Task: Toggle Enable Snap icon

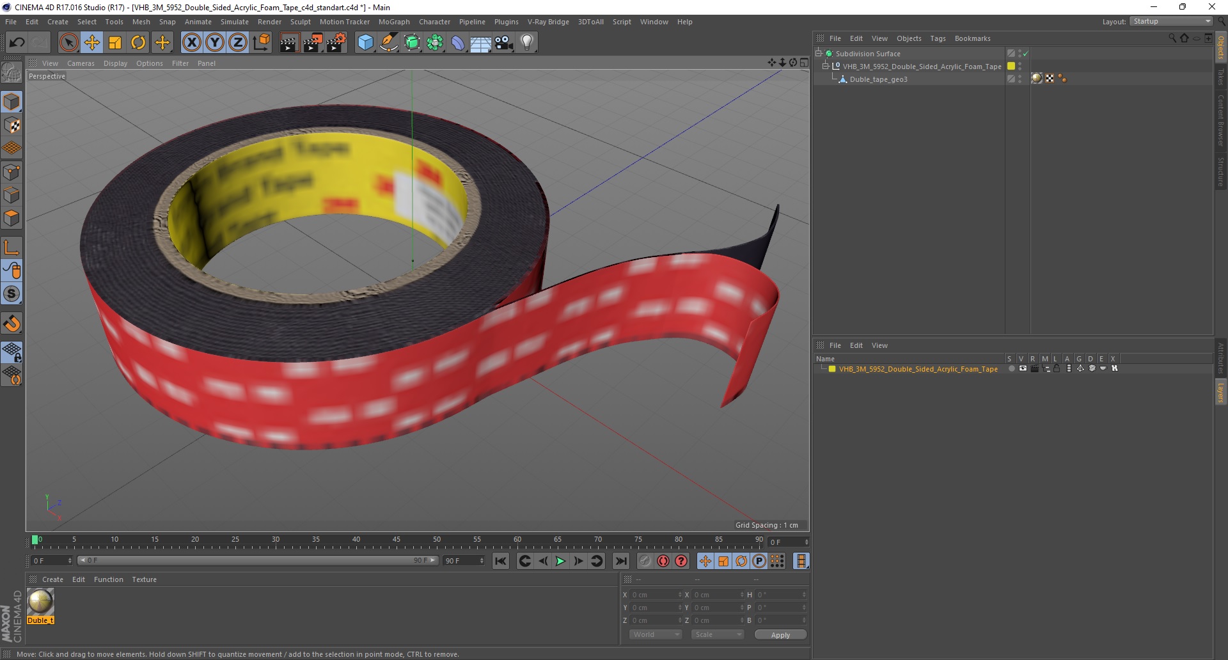Action: 12,294
